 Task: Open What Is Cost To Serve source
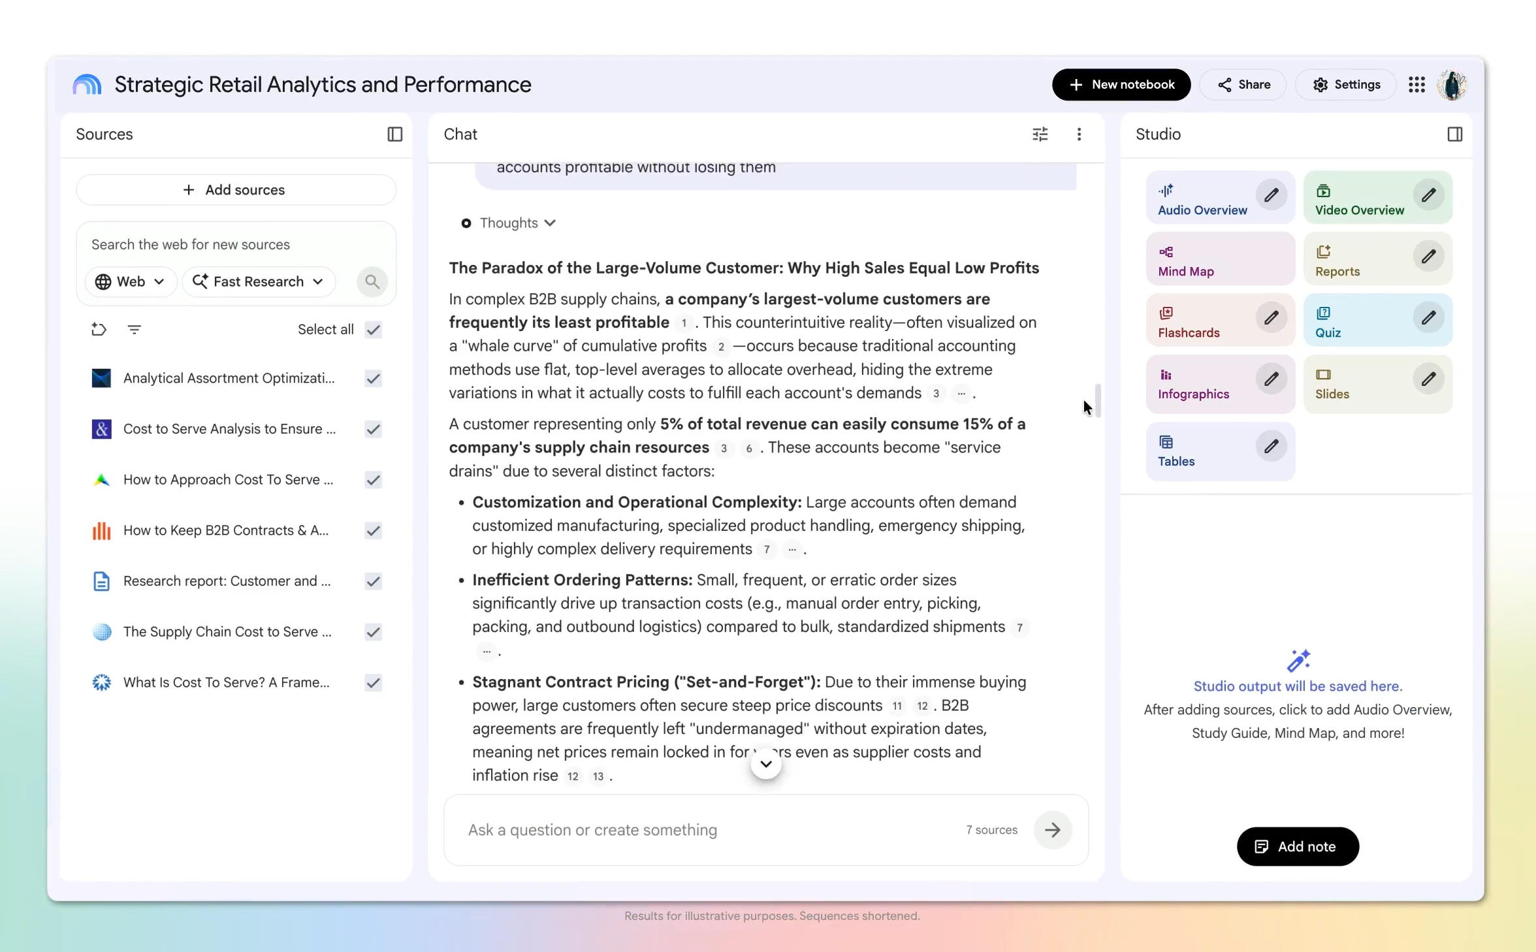coord(226,682)
